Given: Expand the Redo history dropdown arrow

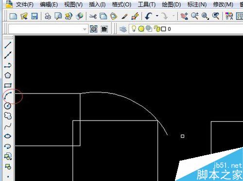Looking at the screenshot, I should 174,16.
